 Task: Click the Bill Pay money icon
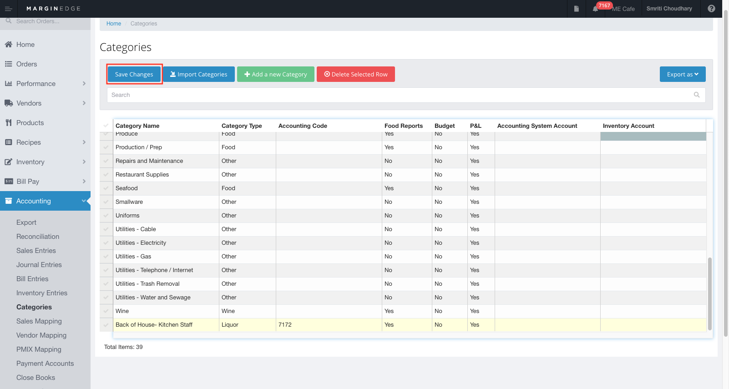[9, 182]
